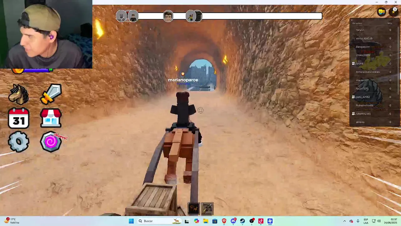401x226 pixels.
Task: Open Brave browser from taskbar
Action: click(224, 221)
